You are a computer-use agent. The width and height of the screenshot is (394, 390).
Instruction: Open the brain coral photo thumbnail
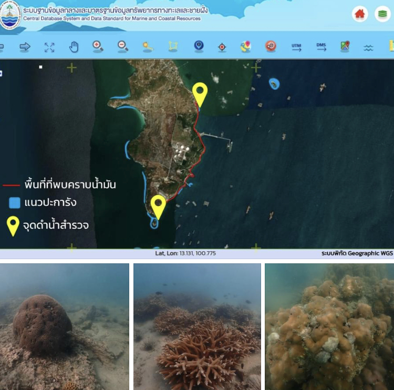coord(65,326)
